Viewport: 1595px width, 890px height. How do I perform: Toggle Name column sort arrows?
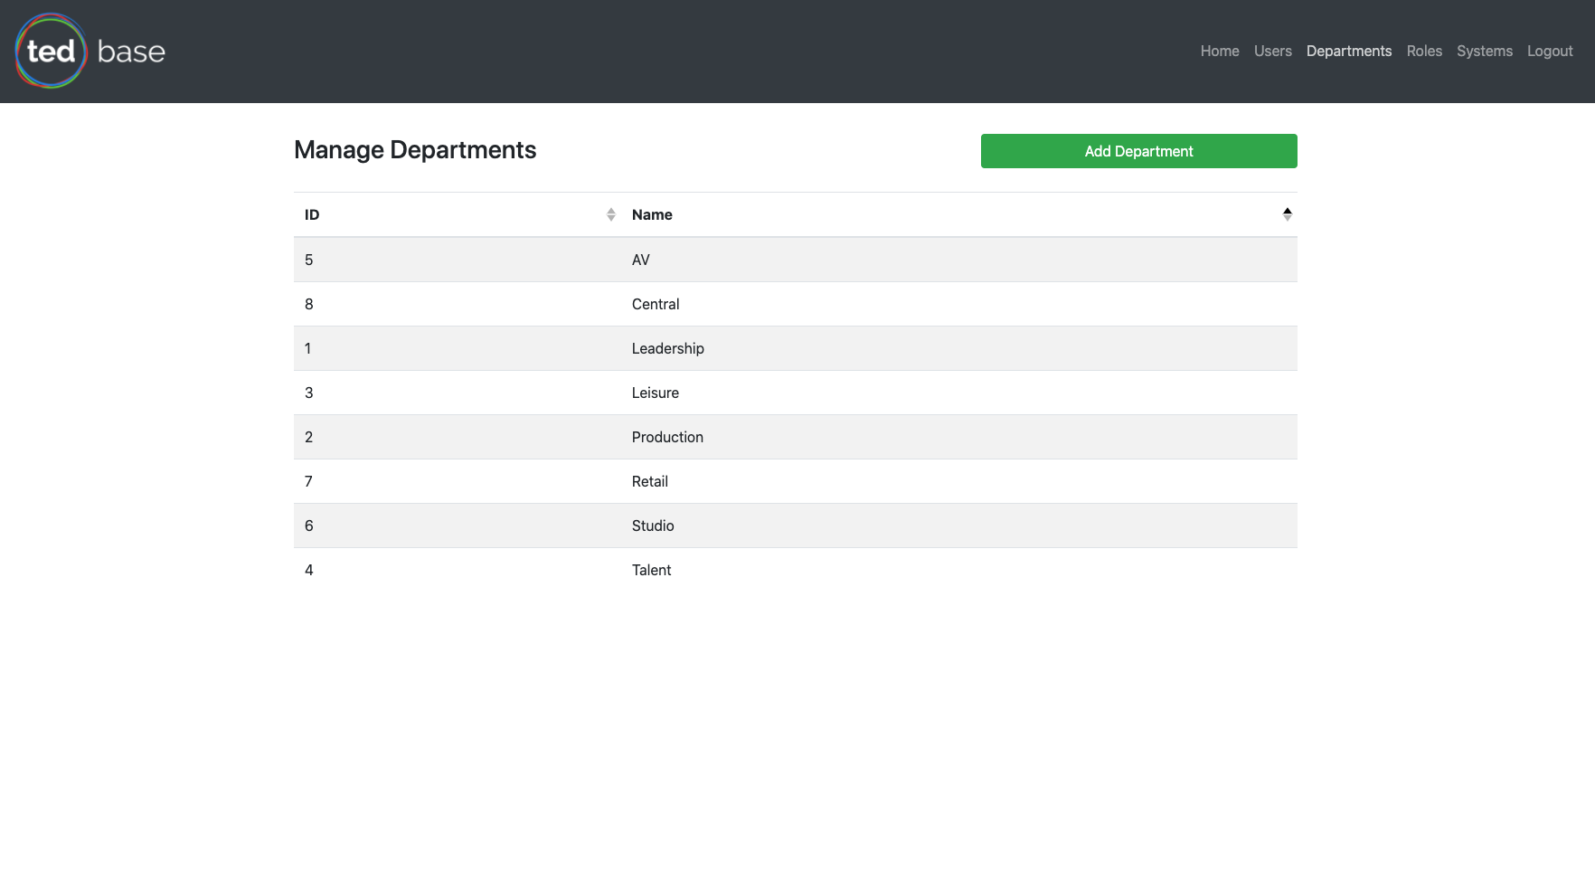(1287, 214)
